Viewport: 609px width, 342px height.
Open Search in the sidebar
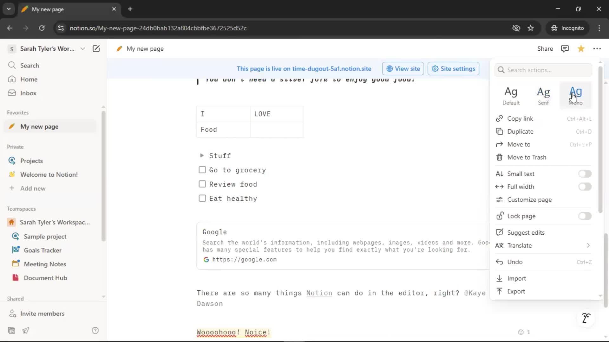click(x=29, y=66)
